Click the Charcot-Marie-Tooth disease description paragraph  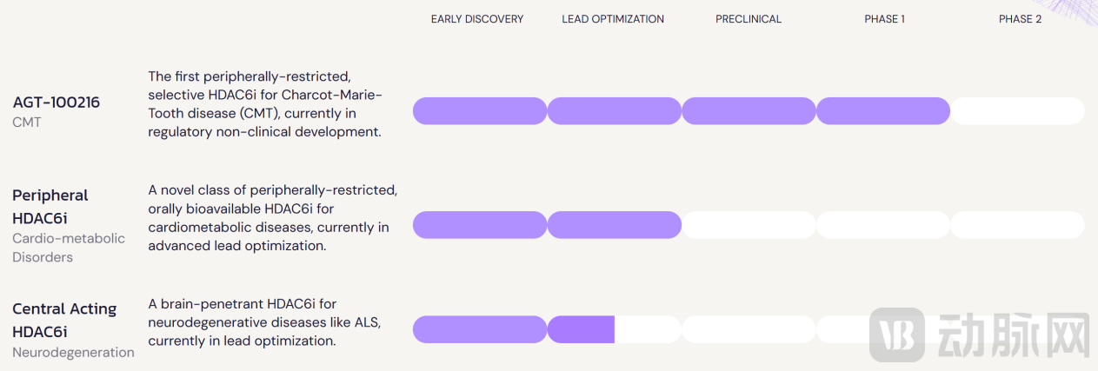click(265, 104)
